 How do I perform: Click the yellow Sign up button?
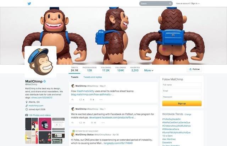point(182,104)
